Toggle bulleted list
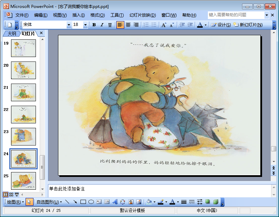Viewport: 279px width, 217px height. [x=154, y=25]
